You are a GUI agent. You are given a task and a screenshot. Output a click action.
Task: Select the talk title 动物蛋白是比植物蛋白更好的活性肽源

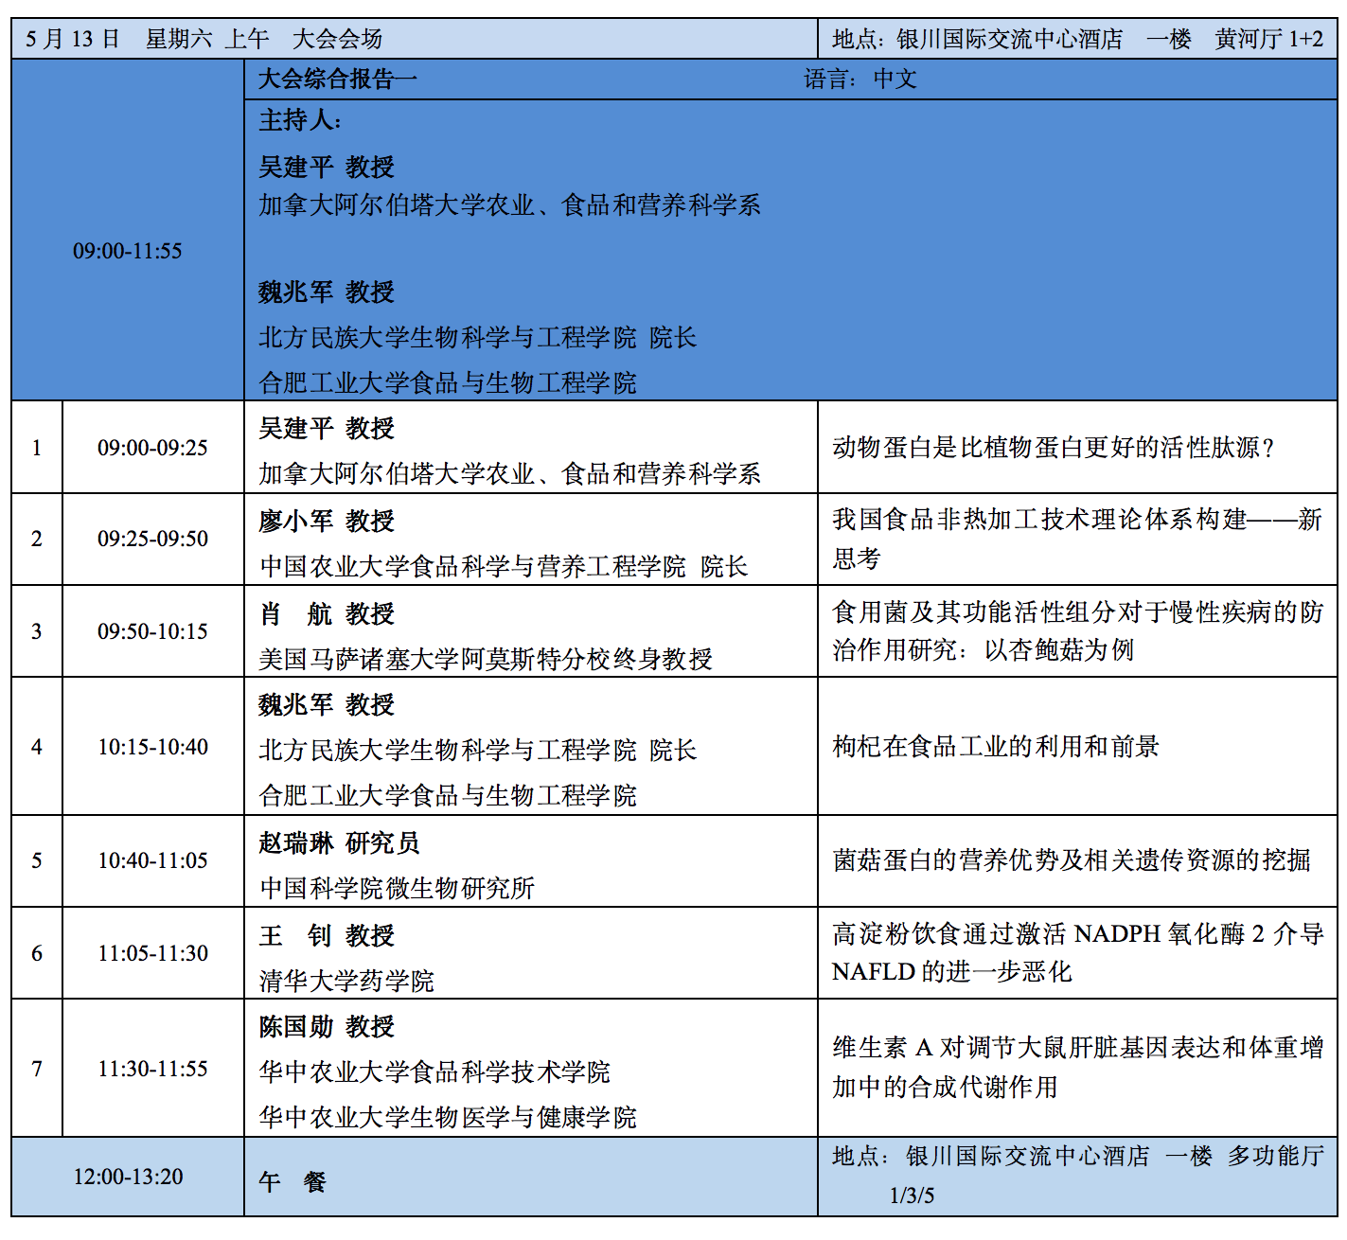tap(1053, 448)
